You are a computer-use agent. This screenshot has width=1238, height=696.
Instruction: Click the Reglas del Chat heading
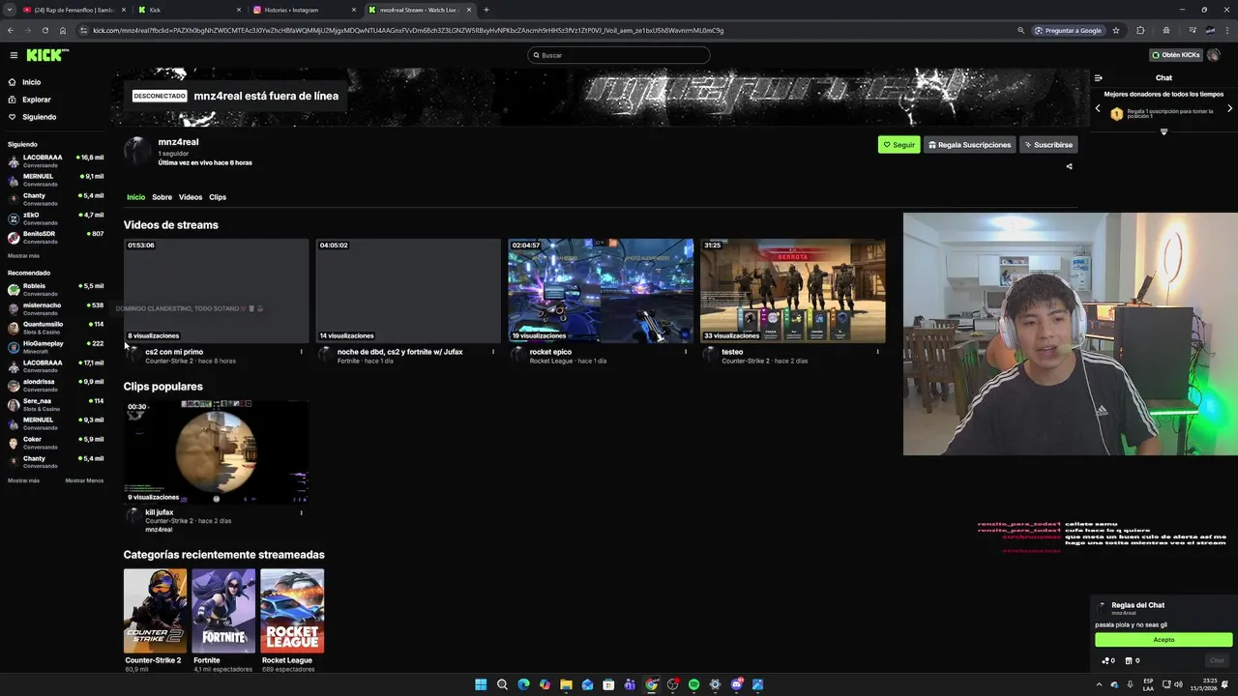(1137, 605)
